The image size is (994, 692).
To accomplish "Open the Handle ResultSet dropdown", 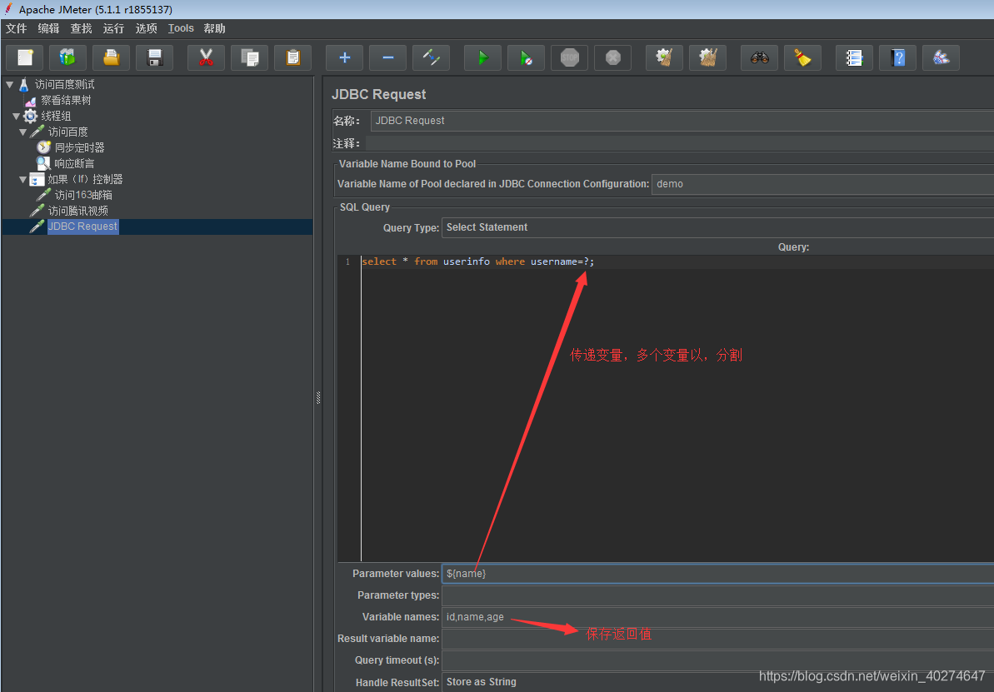I will (x=717, y=682).
